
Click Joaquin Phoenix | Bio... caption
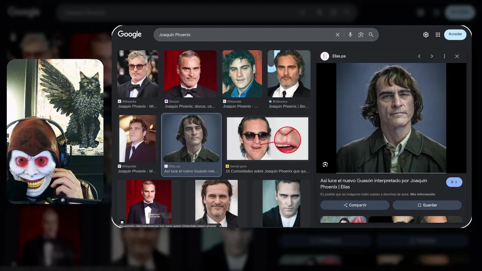click(289, 107)
